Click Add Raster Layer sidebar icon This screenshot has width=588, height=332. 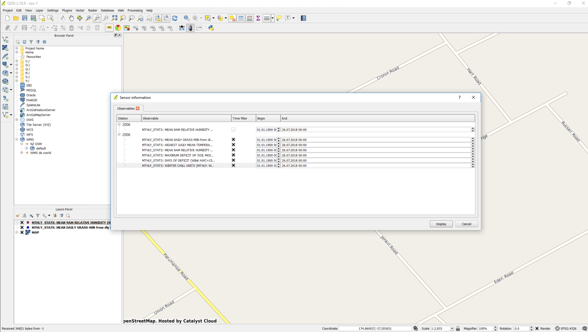[5, 48]
